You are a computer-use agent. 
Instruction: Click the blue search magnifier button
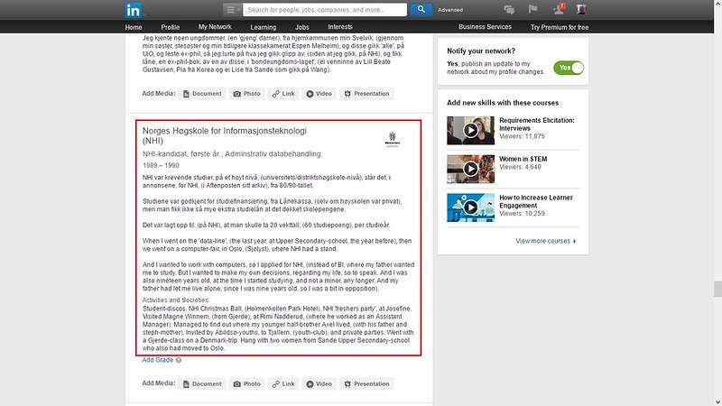[421, 9]
